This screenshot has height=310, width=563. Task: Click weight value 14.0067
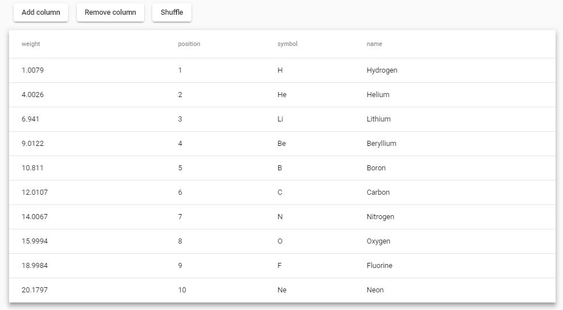[35, 217]
